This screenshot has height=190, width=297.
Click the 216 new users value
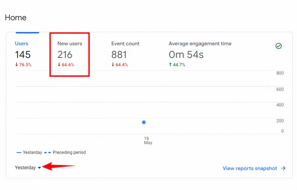(x=65, y=54)
